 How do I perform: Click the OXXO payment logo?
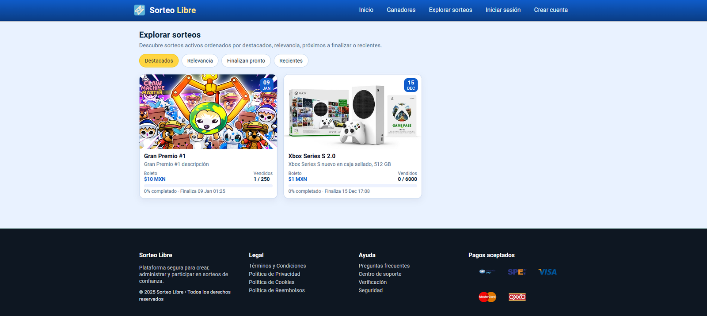tap(517, 297)
